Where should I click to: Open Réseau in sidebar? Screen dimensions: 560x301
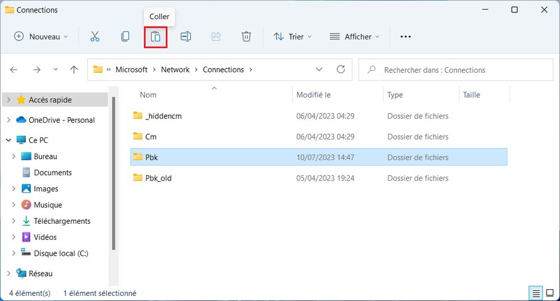pyautogui.click(x=40, y=274)
